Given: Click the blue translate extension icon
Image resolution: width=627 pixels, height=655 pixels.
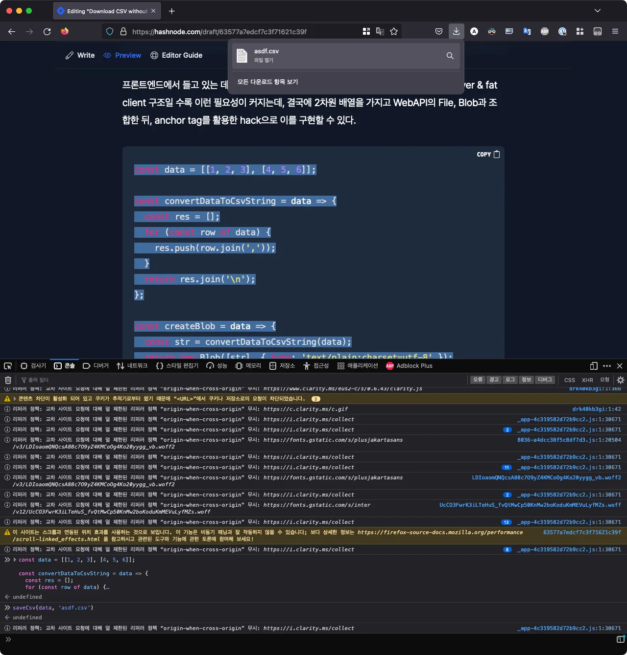Looking at the screenshot, I should pos(527,31).
